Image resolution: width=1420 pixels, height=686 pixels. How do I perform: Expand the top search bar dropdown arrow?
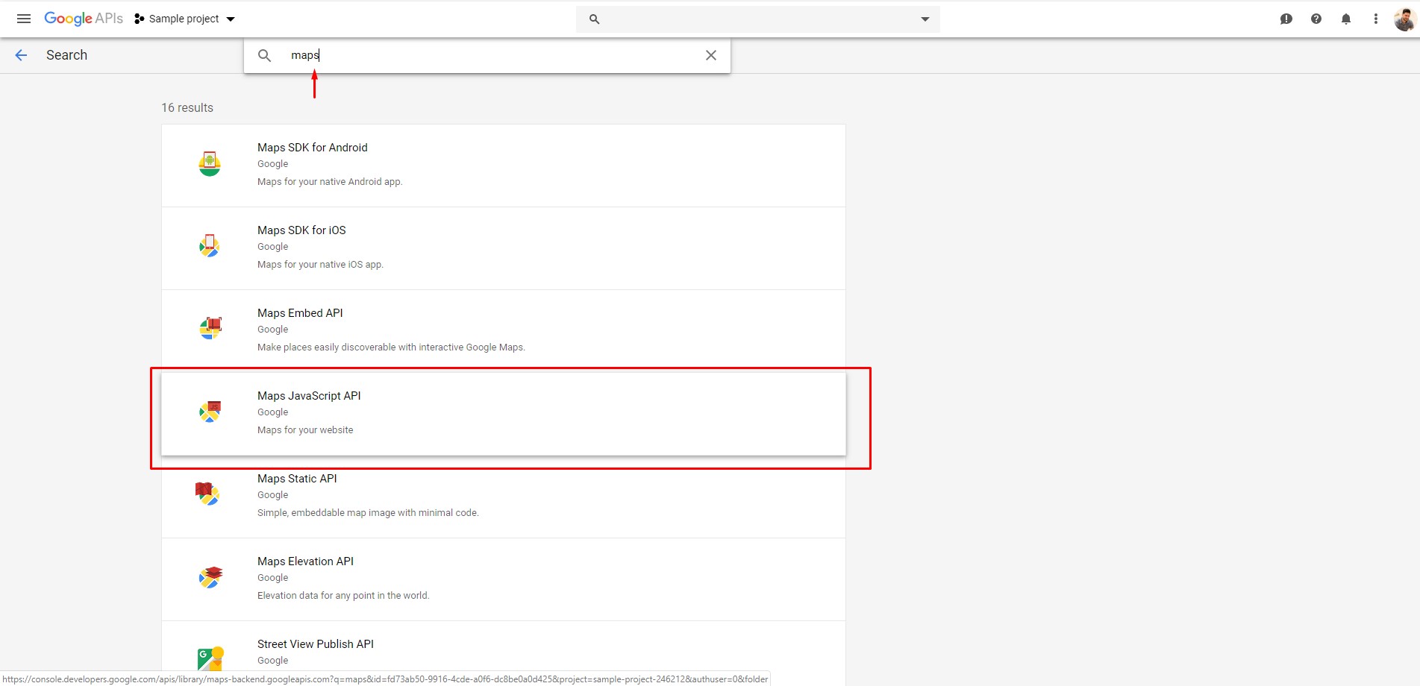(x=925, y=19)
